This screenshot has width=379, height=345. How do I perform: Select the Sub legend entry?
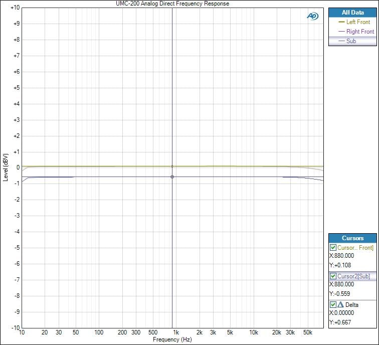[351, 41]
